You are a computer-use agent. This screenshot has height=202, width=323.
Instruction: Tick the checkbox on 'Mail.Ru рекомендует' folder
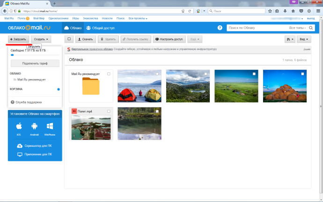click(109, 74)
